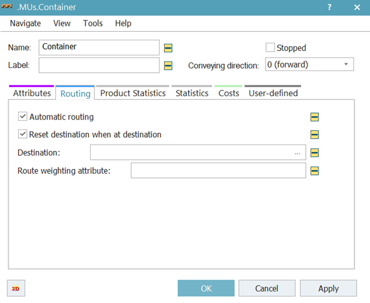Toggle inheritance icon for Route weighting attribute
Image resolution: width=370 pixels, height=303 pixels.
click(314, 171)
